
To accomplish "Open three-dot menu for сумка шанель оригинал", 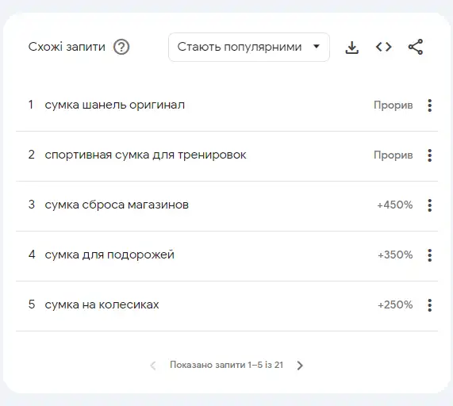I will pos(430,105).
